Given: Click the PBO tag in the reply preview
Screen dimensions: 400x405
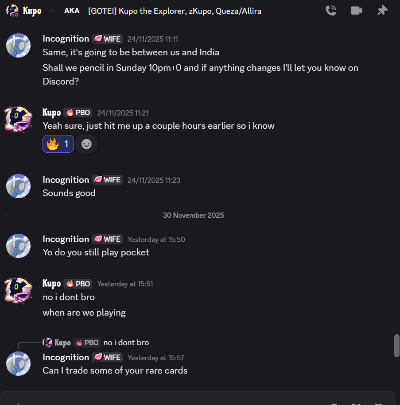Looking at the screenshot, I should (87, 343).
